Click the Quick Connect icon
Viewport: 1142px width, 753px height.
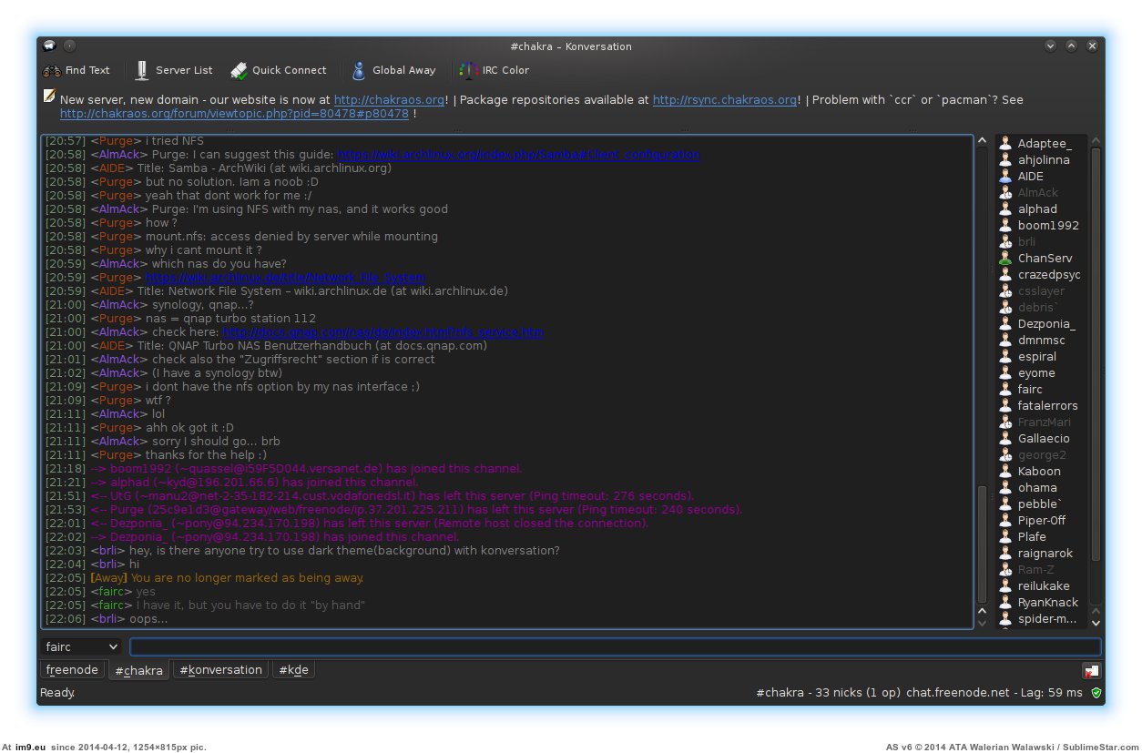239,71
